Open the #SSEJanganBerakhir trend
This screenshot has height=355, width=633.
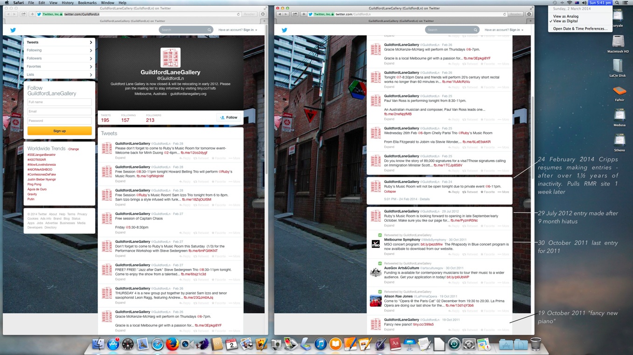(42, 155)
